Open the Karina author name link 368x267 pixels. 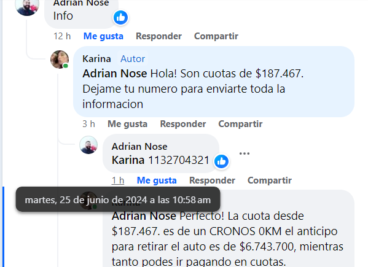point(96,58)
